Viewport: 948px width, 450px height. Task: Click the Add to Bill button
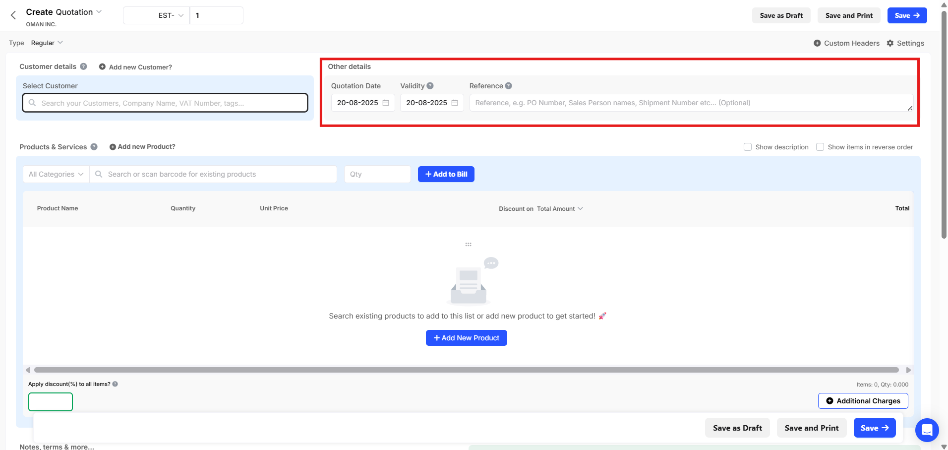(x=446, y=174)
